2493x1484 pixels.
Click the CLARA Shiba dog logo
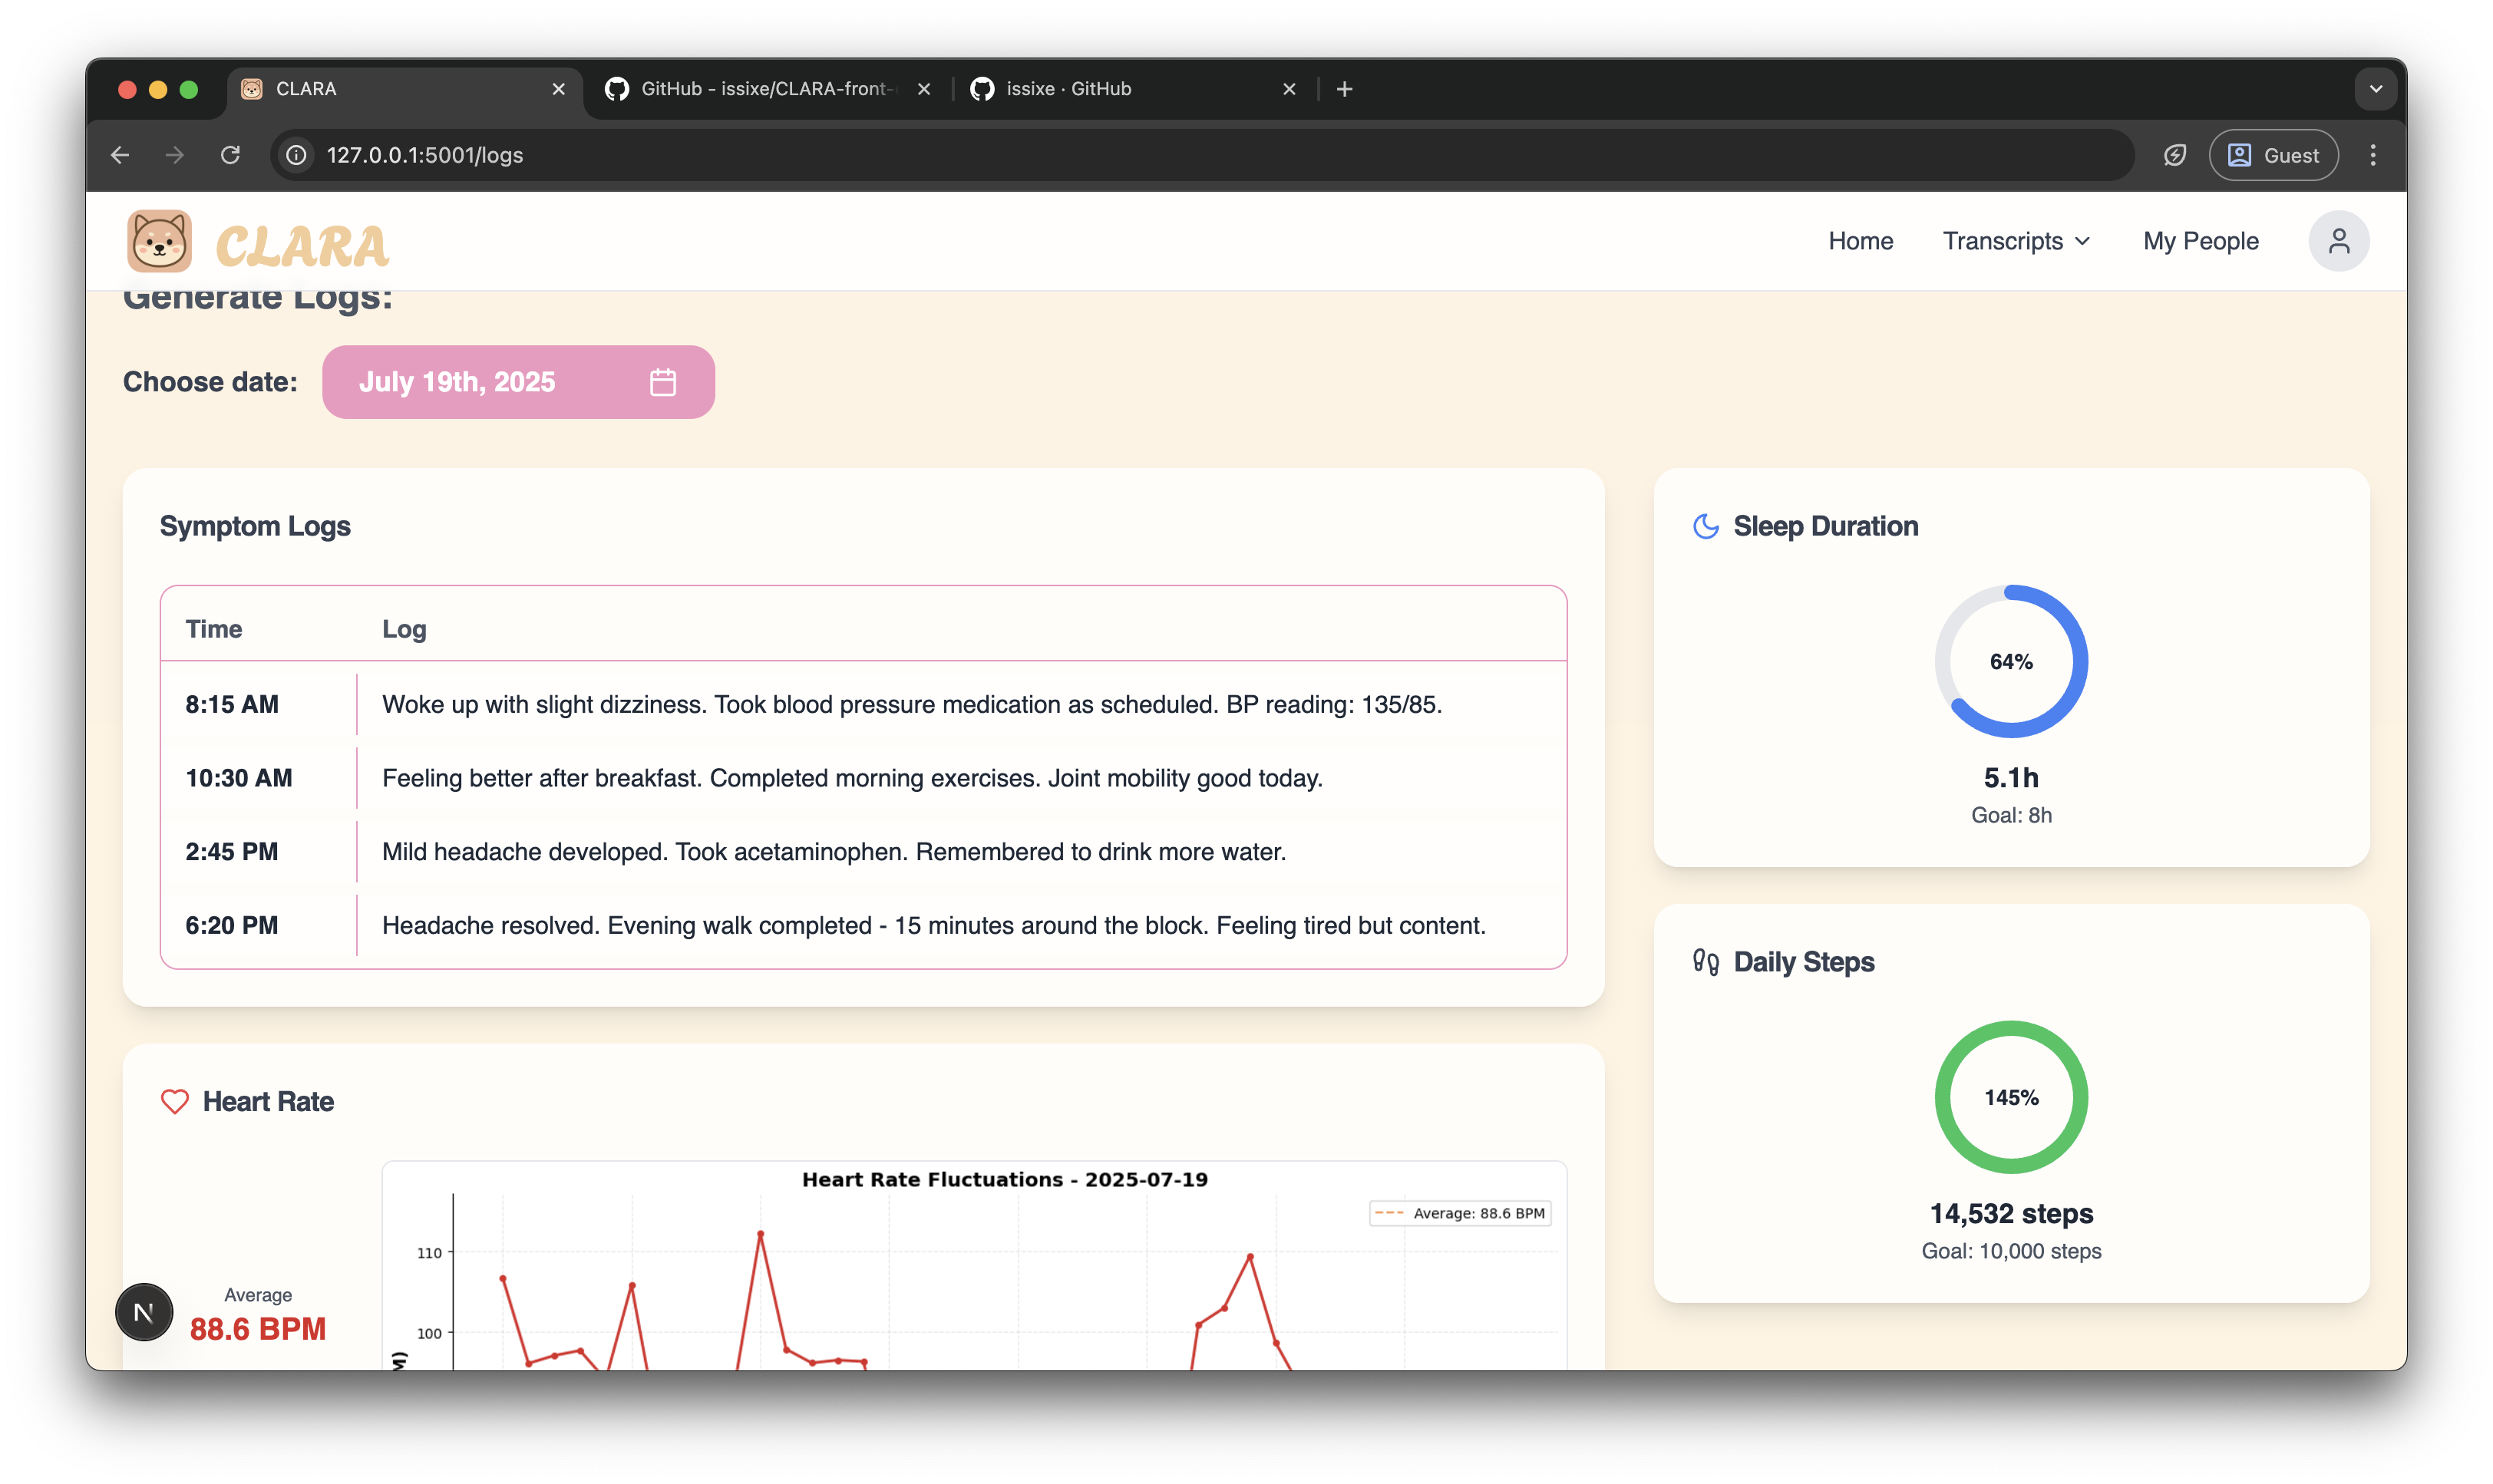[159, 241]
